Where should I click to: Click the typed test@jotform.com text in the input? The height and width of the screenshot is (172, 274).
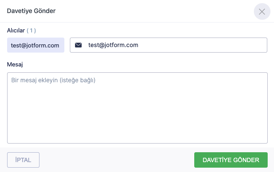pyautogui.click(x=113, y=45)
